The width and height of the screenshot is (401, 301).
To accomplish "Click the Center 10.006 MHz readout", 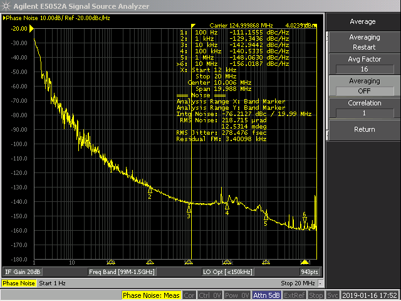I will (x=219, y=83).
